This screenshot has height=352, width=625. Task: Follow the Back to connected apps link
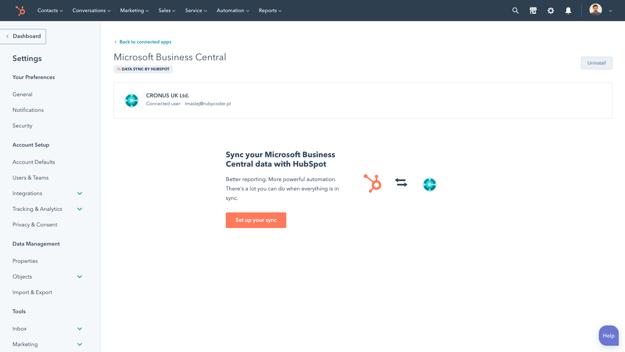pos(145,42)
